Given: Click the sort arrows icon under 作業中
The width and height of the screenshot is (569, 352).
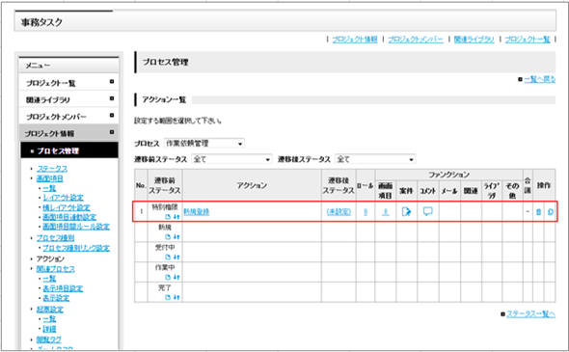Looking at the screenshot, I should click(176, 277).
